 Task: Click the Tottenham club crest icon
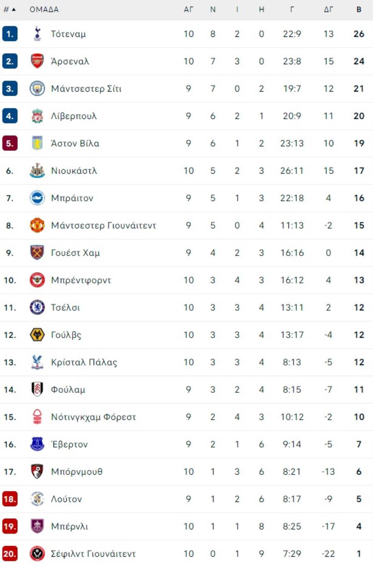click(37, 34)
